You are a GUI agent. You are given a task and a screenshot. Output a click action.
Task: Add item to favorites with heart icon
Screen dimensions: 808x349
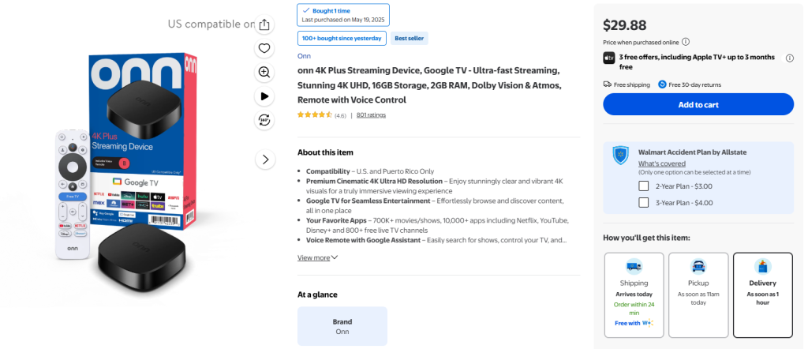point(265,48)
